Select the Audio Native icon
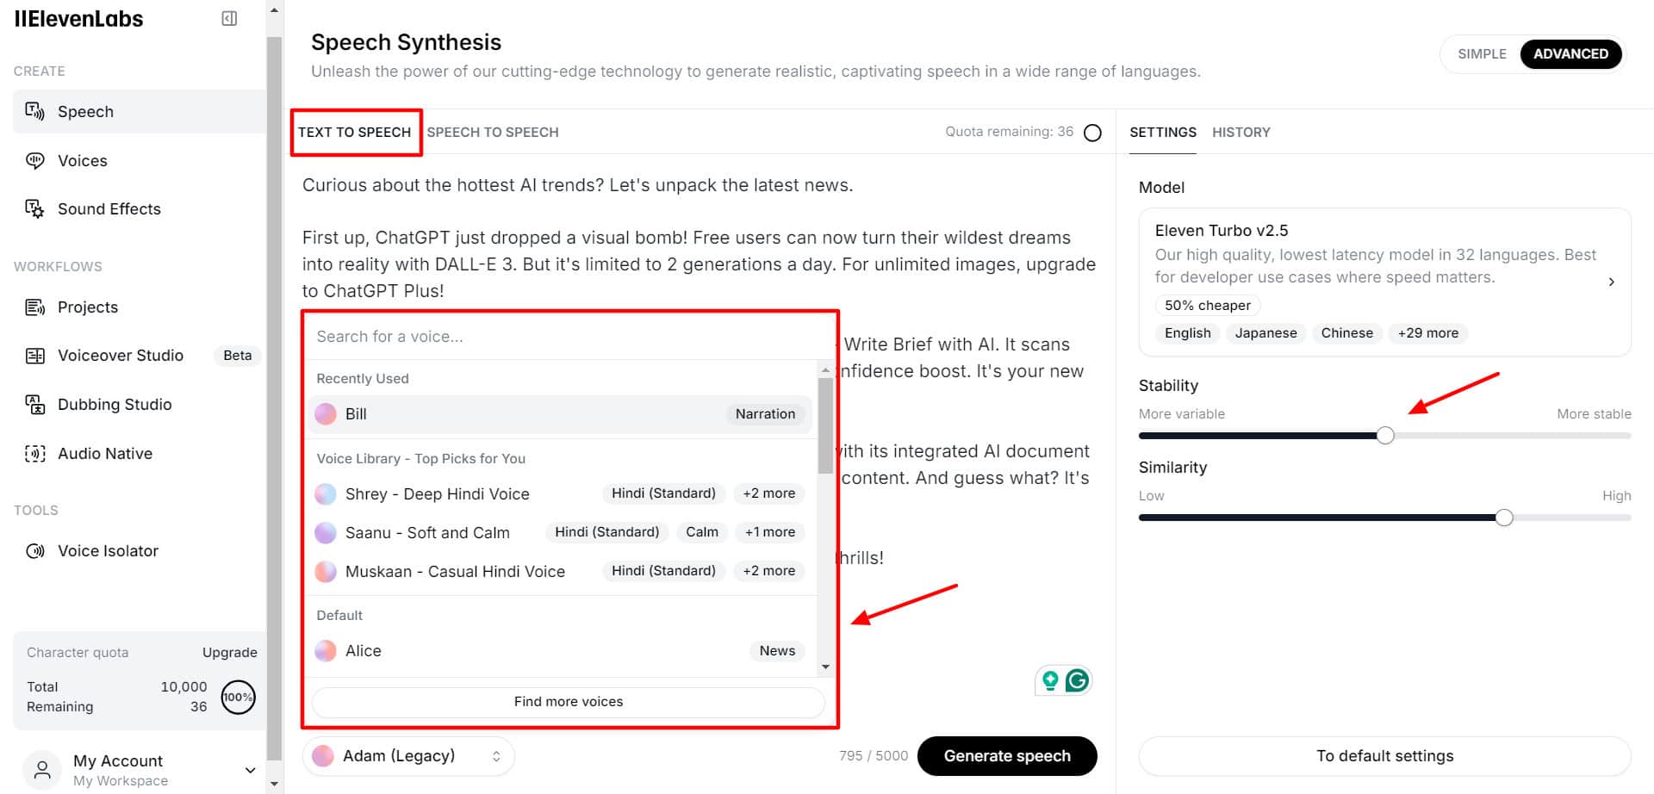Viewport: 1654px width, 794px height. (34, 454)
